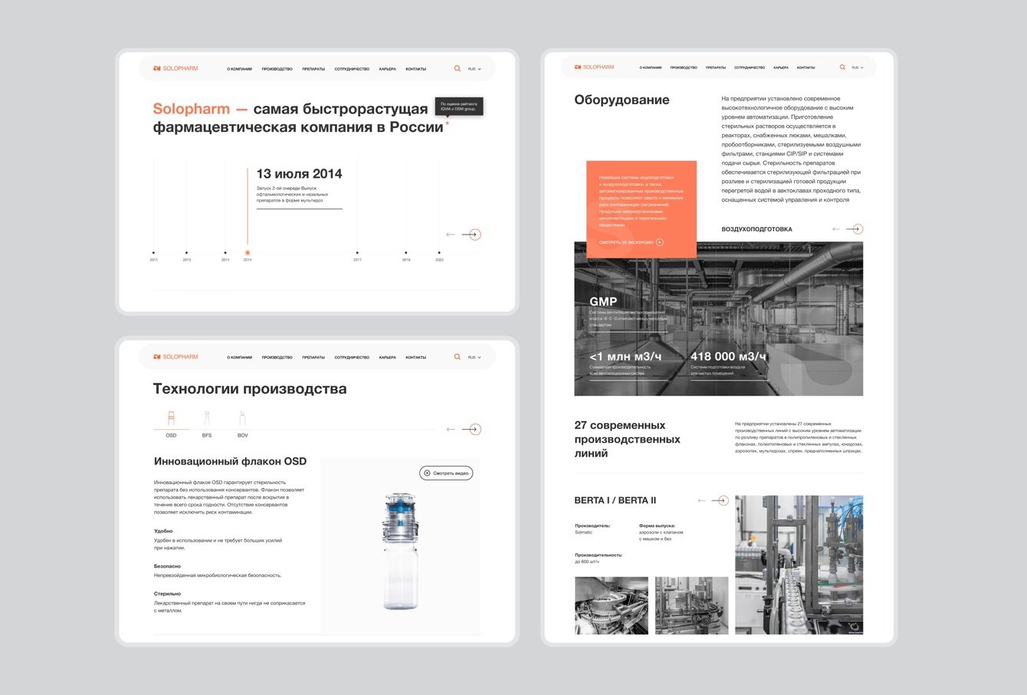
Task: Choose КАРЬЕРА in the timeline page menu
Action: tap(388, 69)
